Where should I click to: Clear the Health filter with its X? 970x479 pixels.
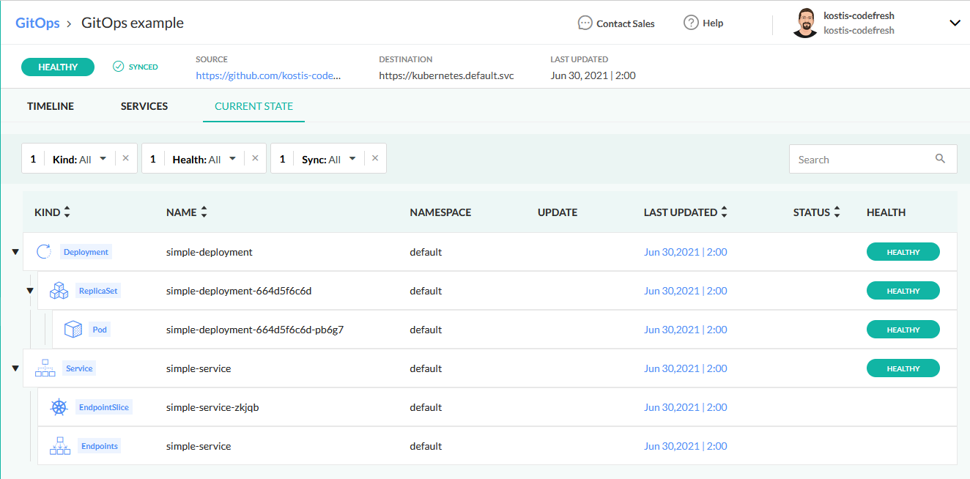pyautogui.click(x=255, y=158)
